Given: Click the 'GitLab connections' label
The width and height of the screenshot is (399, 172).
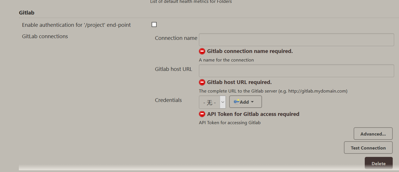Looking at the screenshot, I should [x=45, y=36].
